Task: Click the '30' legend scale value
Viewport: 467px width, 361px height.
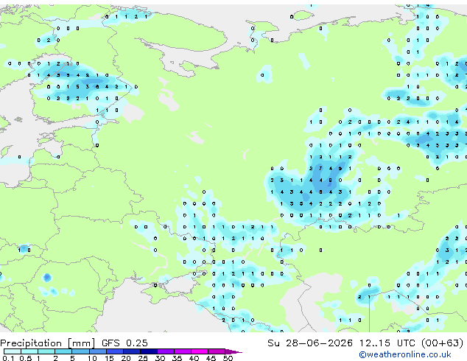Action: coord(160,358)
